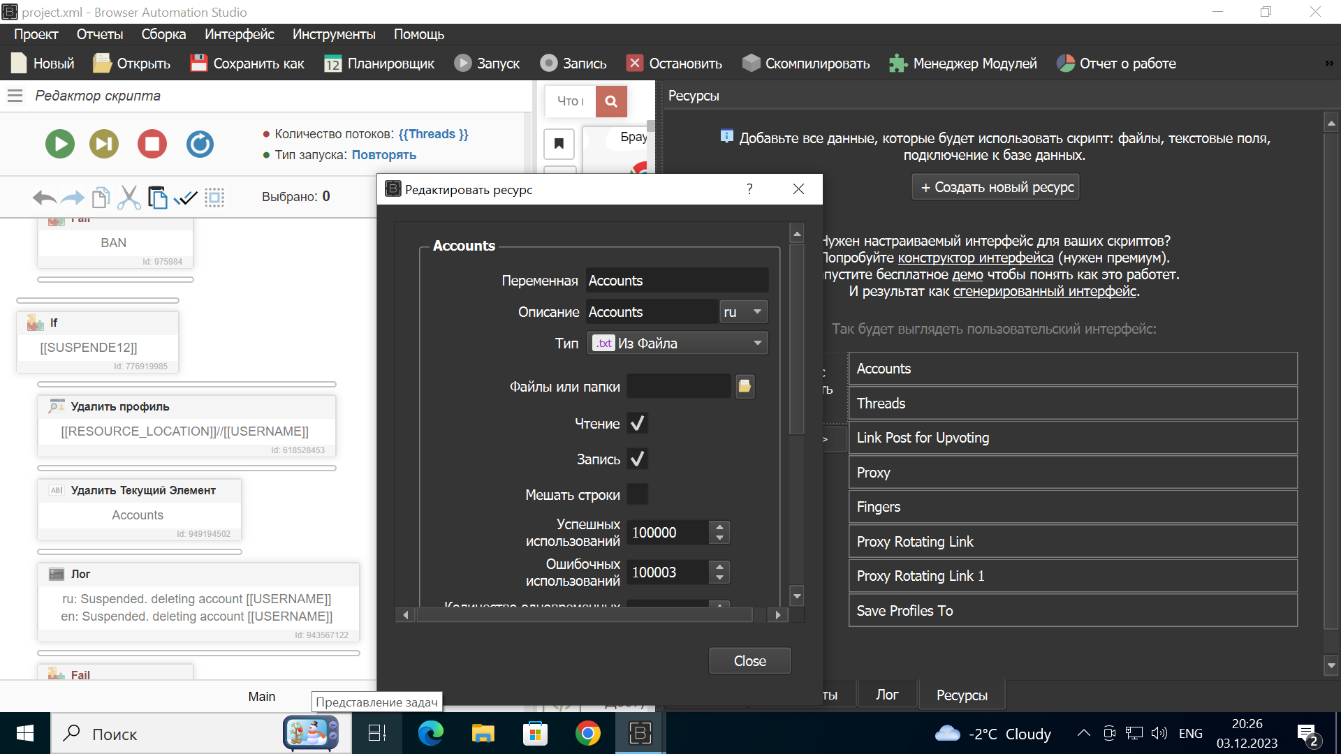Image resolution: width=1341 pixels, height=754 pixels.
Task: Click the folder browse icon for files
Action: click(745, 386)
